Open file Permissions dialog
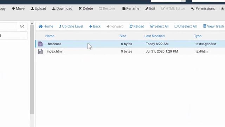225x127 pixels. click(x=203, y=8)
